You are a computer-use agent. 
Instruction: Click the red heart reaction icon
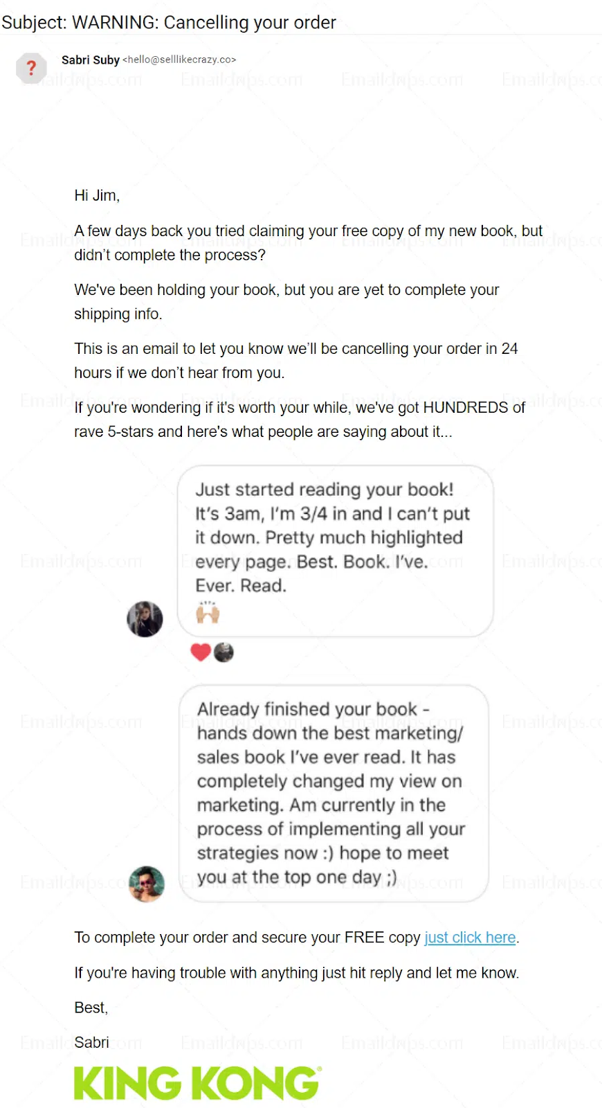(x=201, y=652)
